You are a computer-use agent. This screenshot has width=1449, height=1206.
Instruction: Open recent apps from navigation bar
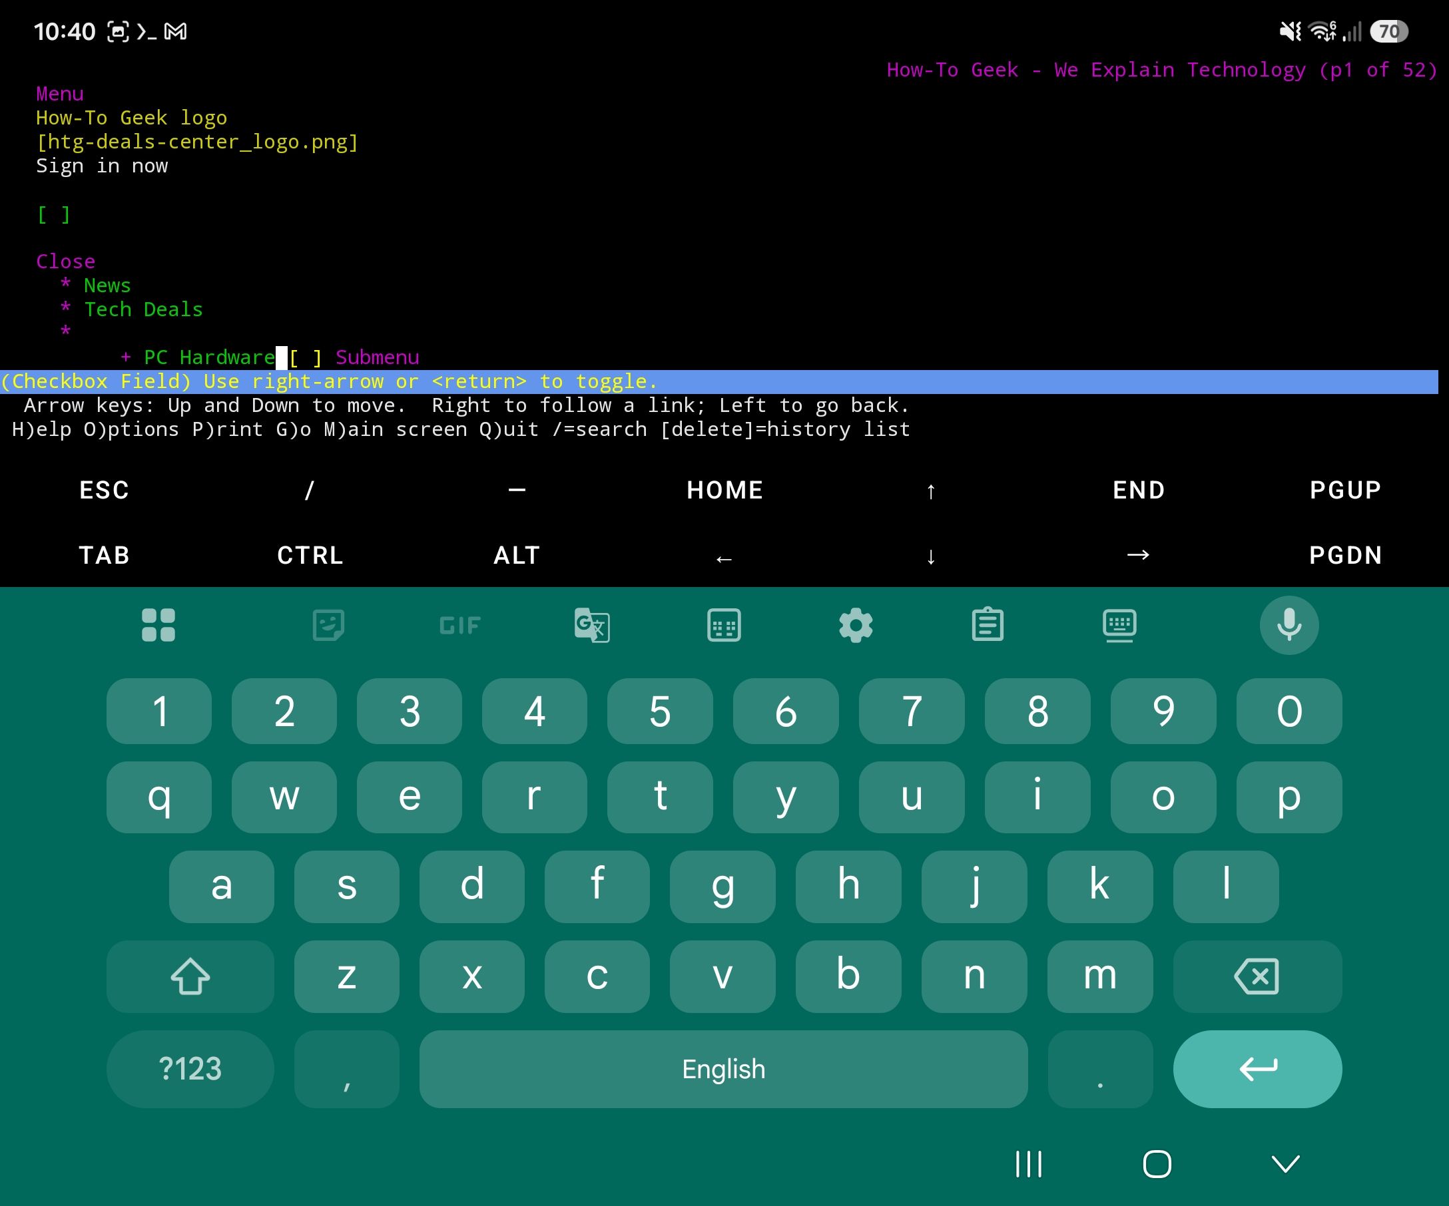coord(1028,1164)
